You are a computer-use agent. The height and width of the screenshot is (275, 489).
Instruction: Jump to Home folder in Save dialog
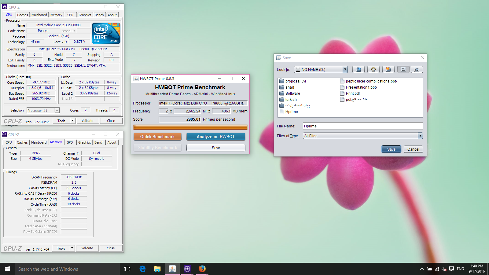tap(373, 69)
